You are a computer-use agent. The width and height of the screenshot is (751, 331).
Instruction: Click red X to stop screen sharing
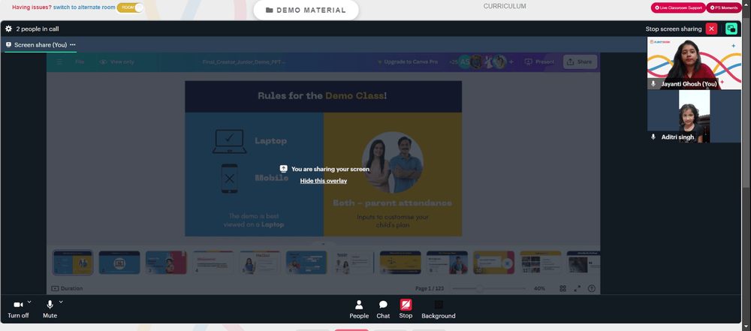pyautogui.click(x=711, y=29)
